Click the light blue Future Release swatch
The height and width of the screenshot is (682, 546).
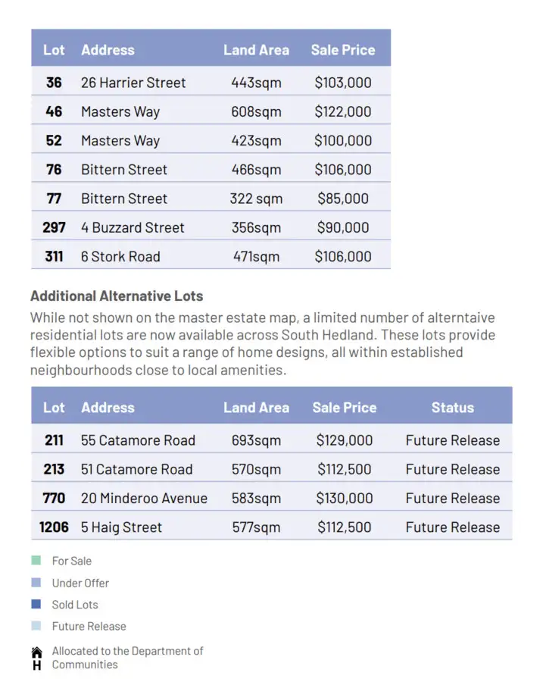(x=36, y=626)
